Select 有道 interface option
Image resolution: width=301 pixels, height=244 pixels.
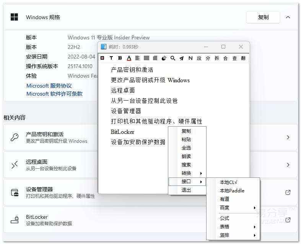pos(233,199)
